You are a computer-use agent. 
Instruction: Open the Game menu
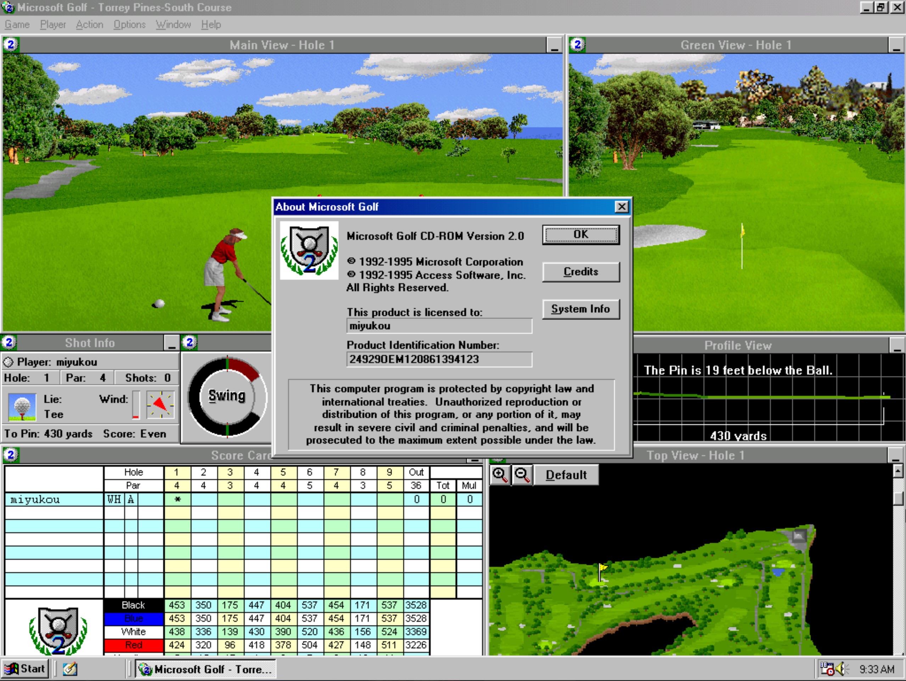pos(17,24)
